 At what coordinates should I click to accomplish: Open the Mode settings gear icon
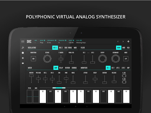point(45,40)
